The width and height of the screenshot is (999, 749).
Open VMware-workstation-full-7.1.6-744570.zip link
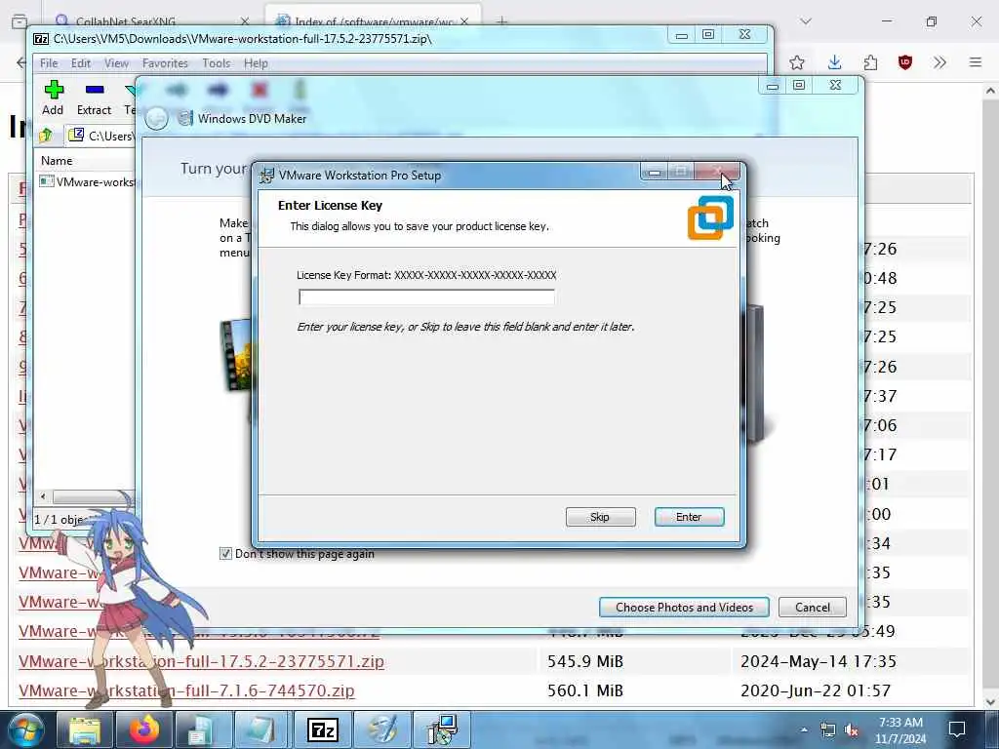(186, 690)
